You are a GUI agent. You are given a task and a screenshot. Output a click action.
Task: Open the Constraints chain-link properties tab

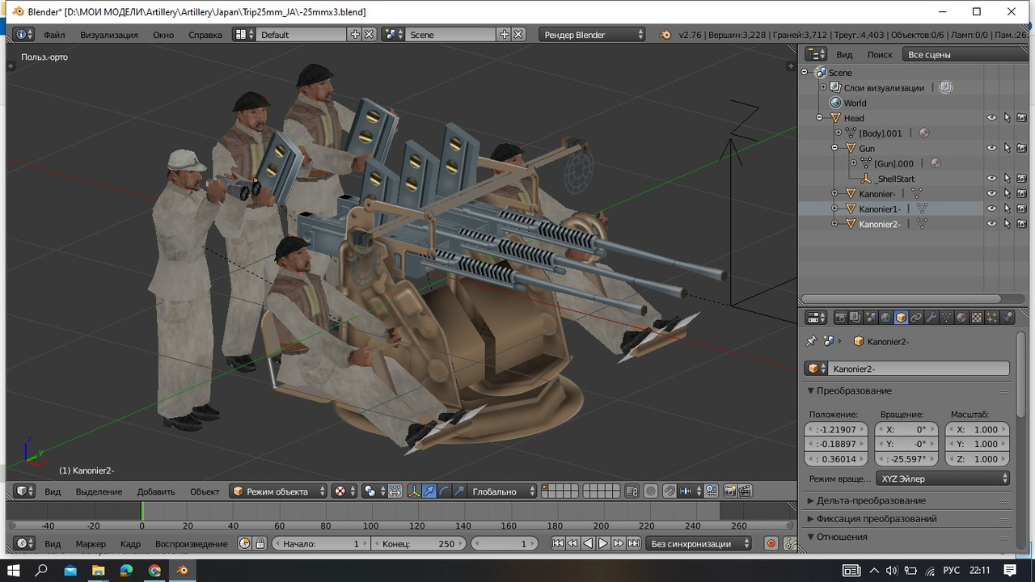(916, 318)
